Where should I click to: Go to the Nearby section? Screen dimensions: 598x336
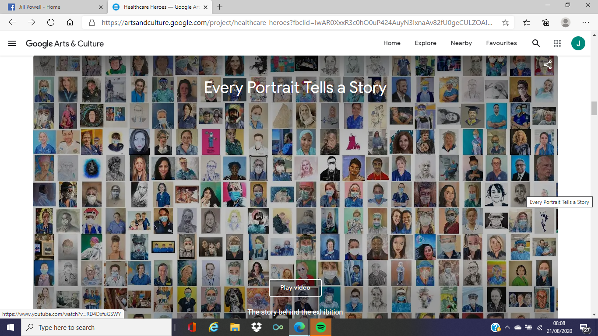click(461, 43)
